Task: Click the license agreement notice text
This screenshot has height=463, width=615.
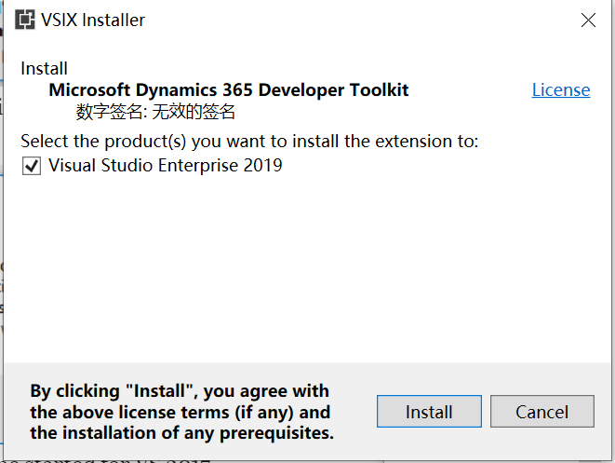Action: [x=182, y=412]
